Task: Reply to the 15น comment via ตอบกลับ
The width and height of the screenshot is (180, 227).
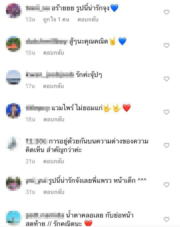Action: 54,53
